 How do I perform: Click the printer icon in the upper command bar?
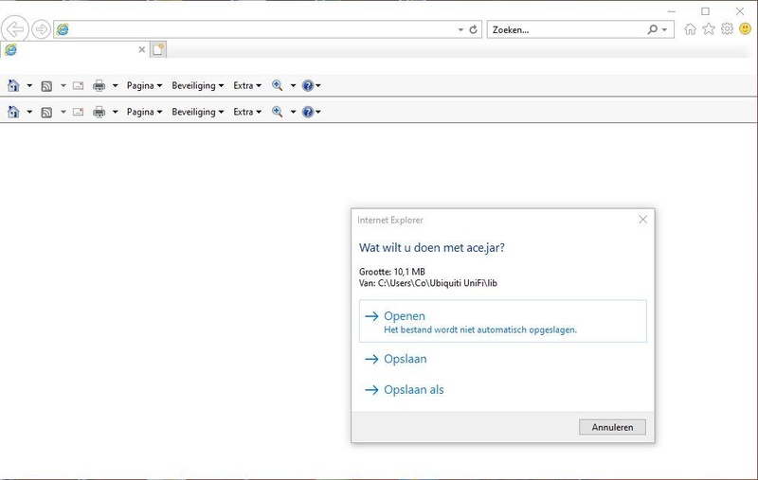tap(99, 85)
